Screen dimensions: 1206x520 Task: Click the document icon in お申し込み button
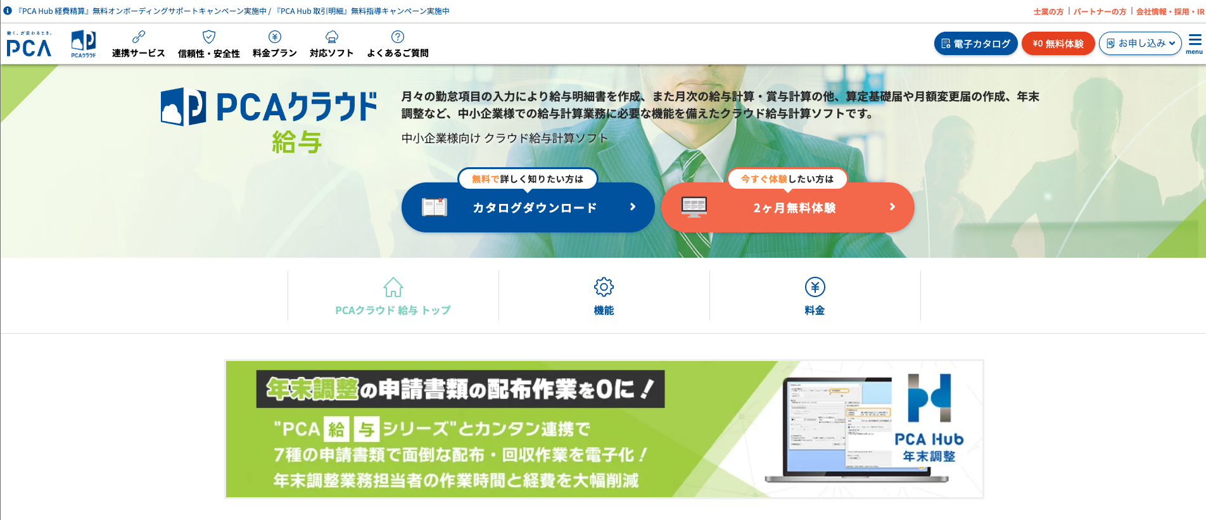click(x=1110, y=44)
